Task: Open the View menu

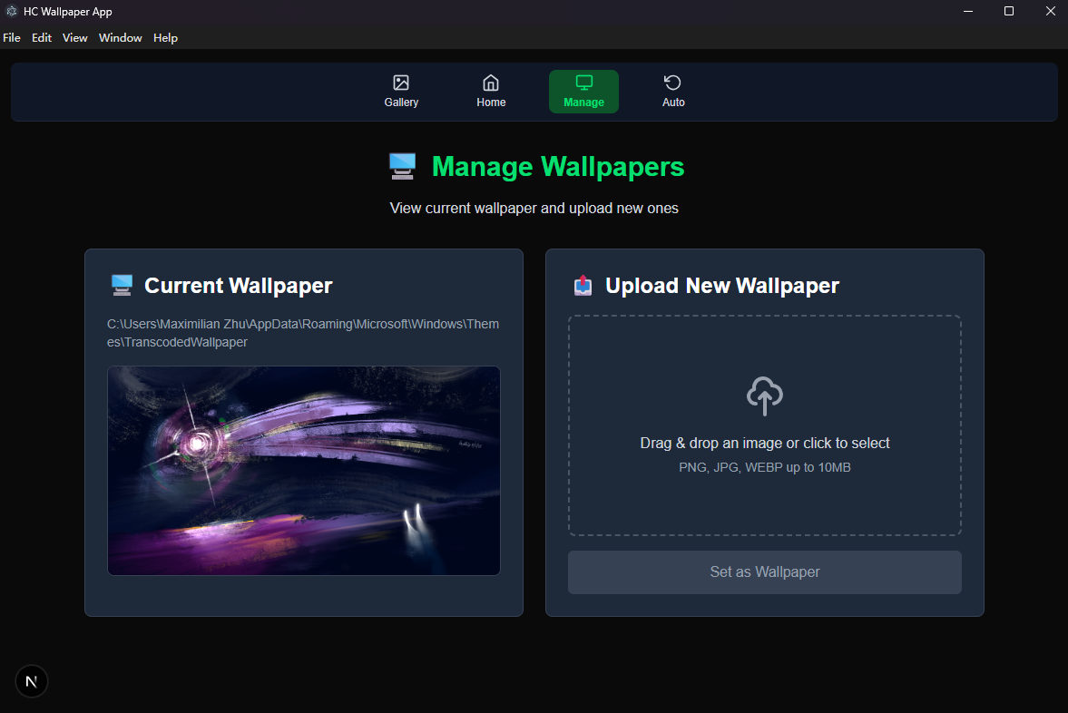Action: tap(74, 37)
